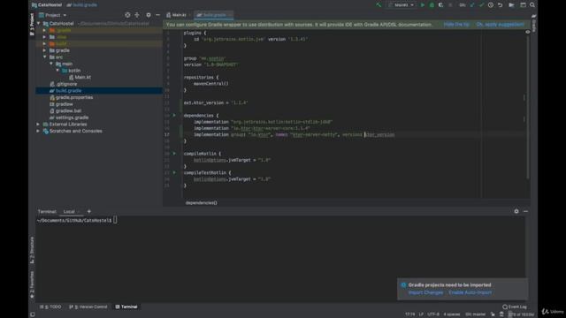Start debugging with the bug icon
Screen dimensions: 566x318
click(x=432, y=5)
